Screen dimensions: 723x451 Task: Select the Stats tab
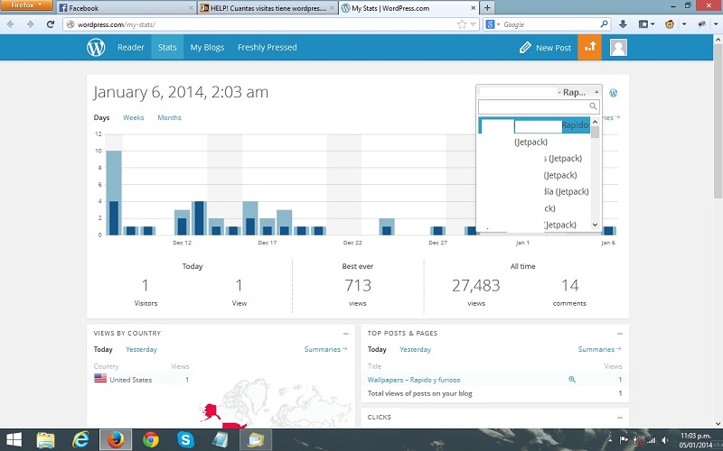click(x=167, y=48)
